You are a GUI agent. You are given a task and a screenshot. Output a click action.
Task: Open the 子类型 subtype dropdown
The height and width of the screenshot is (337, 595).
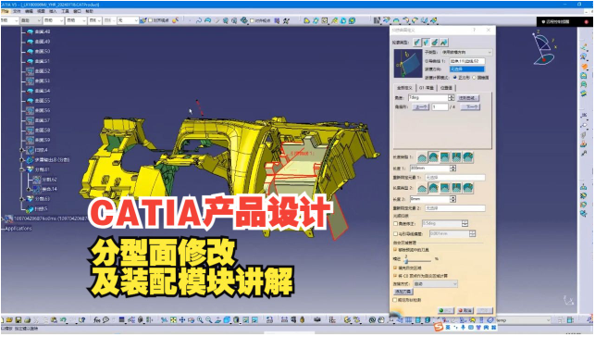click(x=466, y=52)
